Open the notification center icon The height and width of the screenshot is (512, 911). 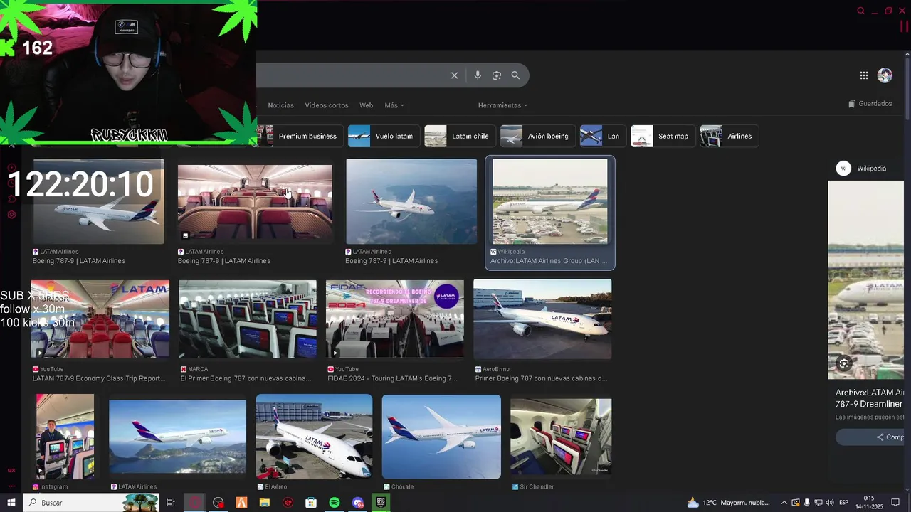click(x=895, y=503)
